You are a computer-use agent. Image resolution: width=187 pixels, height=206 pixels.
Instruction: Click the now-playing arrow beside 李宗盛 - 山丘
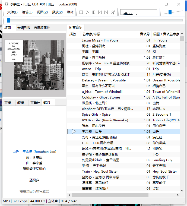(x=74, y=132)
